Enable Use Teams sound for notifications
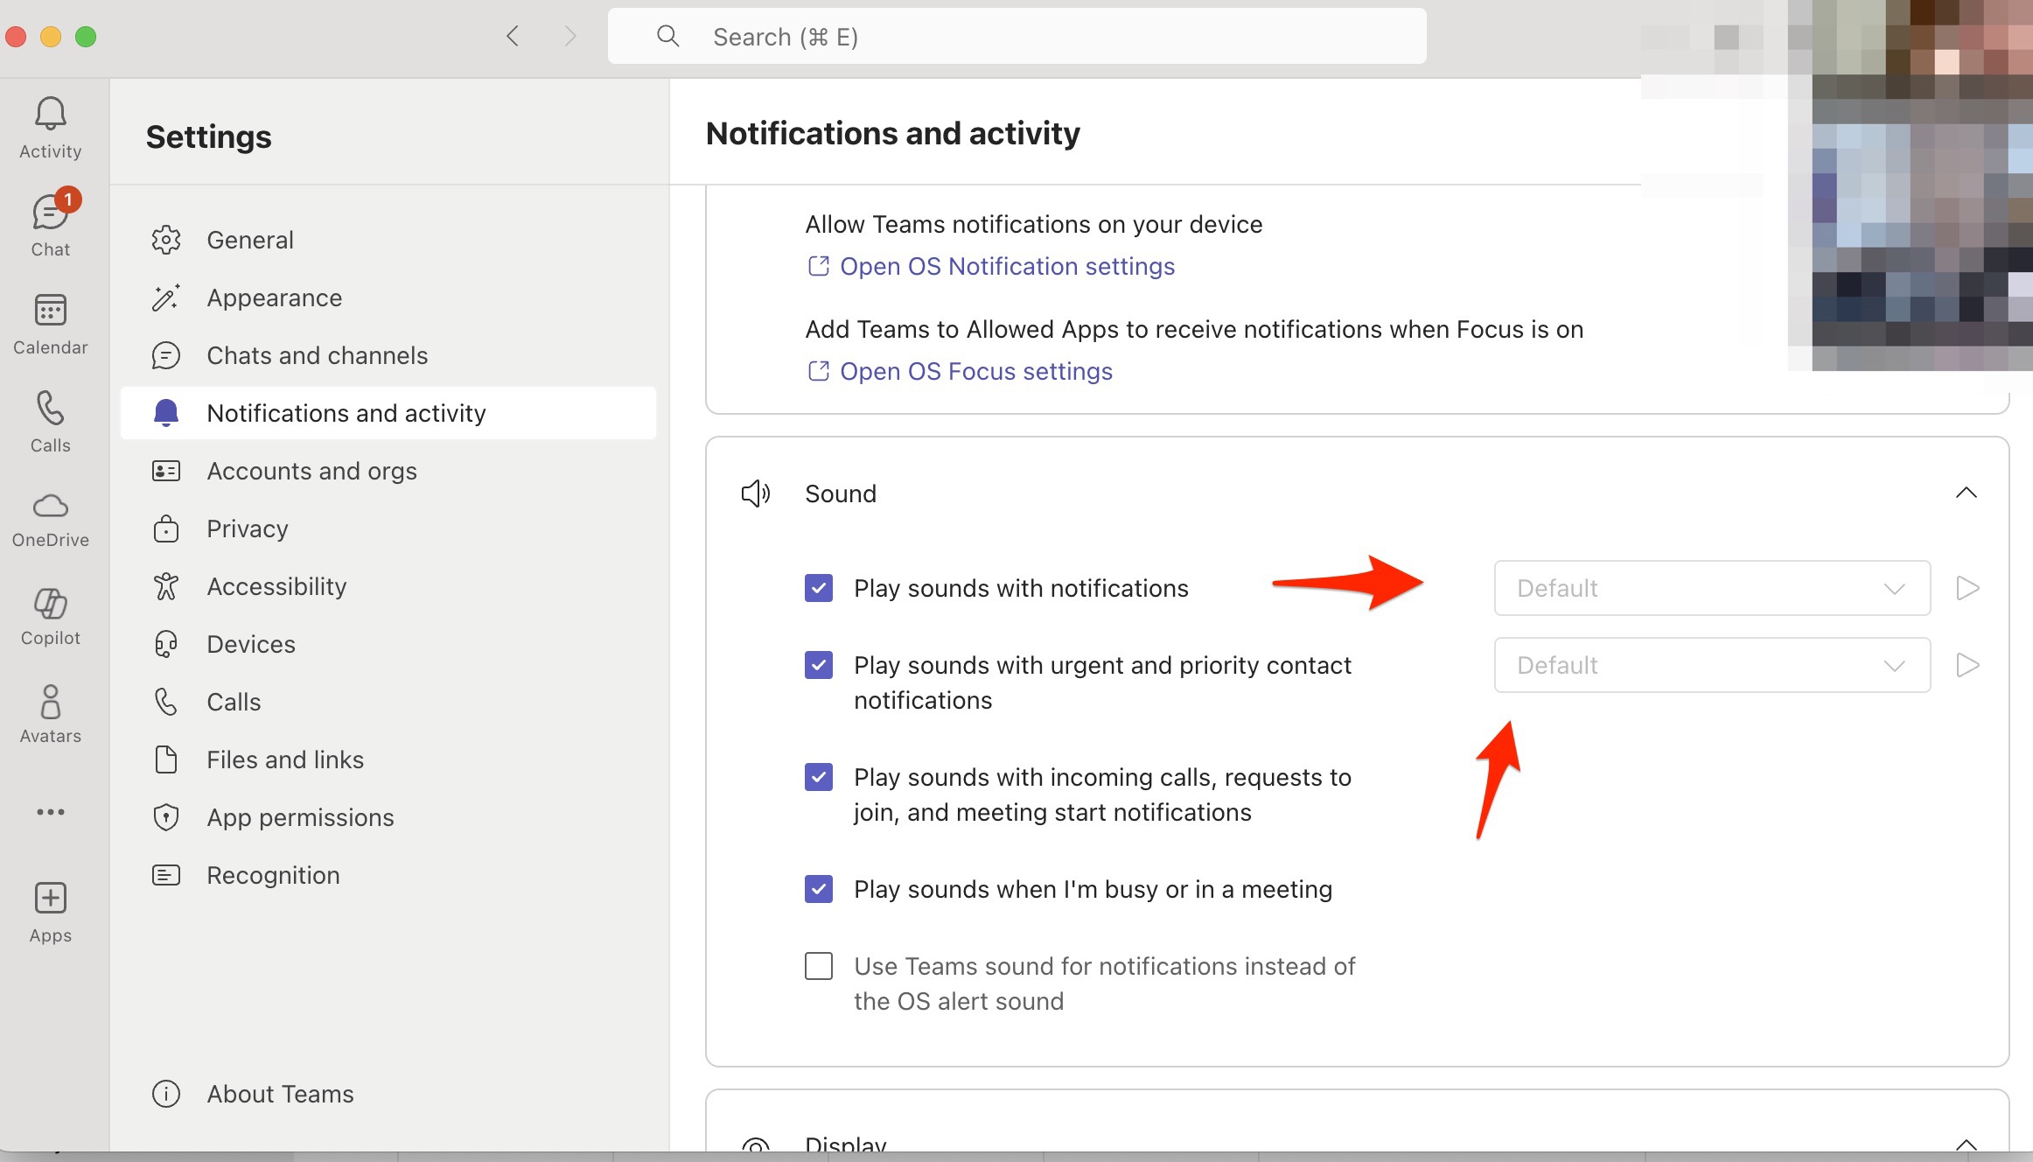 tap(819, 966)
